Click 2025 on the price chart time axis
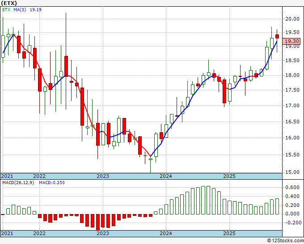This screenshot has width=304, height=244. (229, 176)
